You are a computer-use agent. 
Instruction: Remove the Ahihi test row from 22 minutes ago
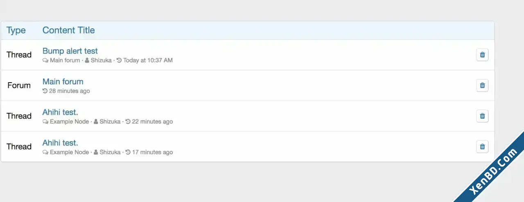[x=482, y=116]
